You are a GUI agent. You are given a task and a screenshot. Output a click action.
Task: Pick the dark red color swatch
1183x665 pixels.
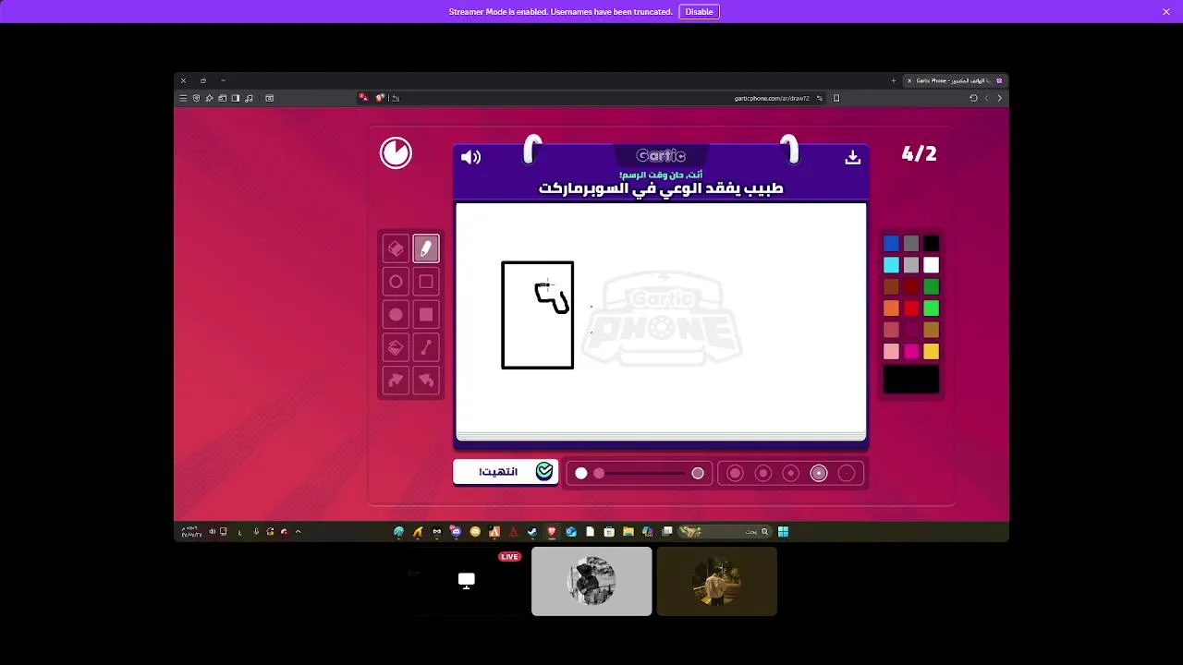pos(911,287)
